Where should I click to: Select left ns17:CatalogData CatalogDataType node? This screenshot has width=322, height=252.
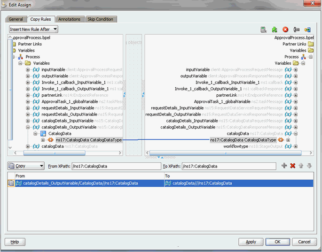click(89, 140)
